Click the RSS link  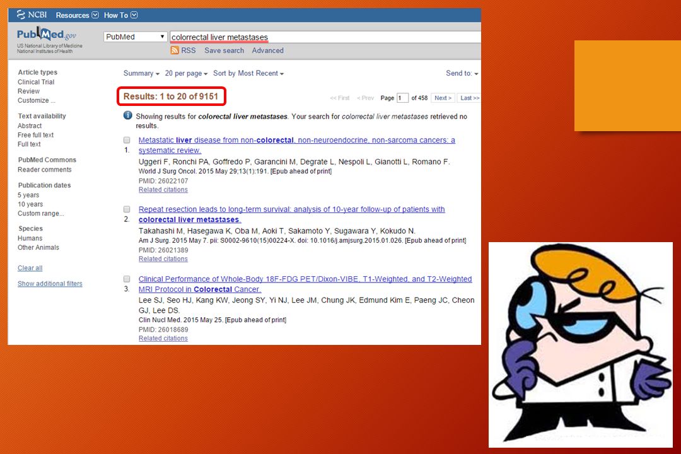click(x=188, y=50)
